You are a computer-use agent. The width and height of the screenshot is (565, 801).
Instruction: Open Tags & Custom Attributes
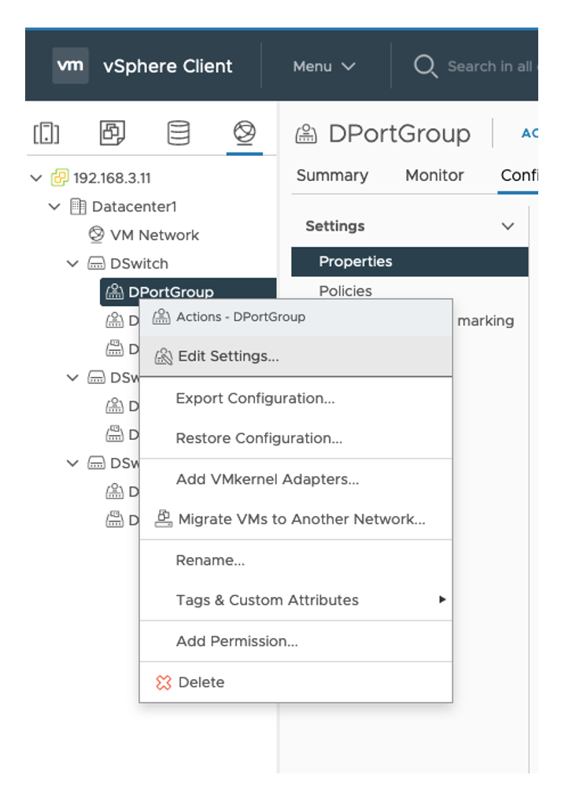click(296, 600)
